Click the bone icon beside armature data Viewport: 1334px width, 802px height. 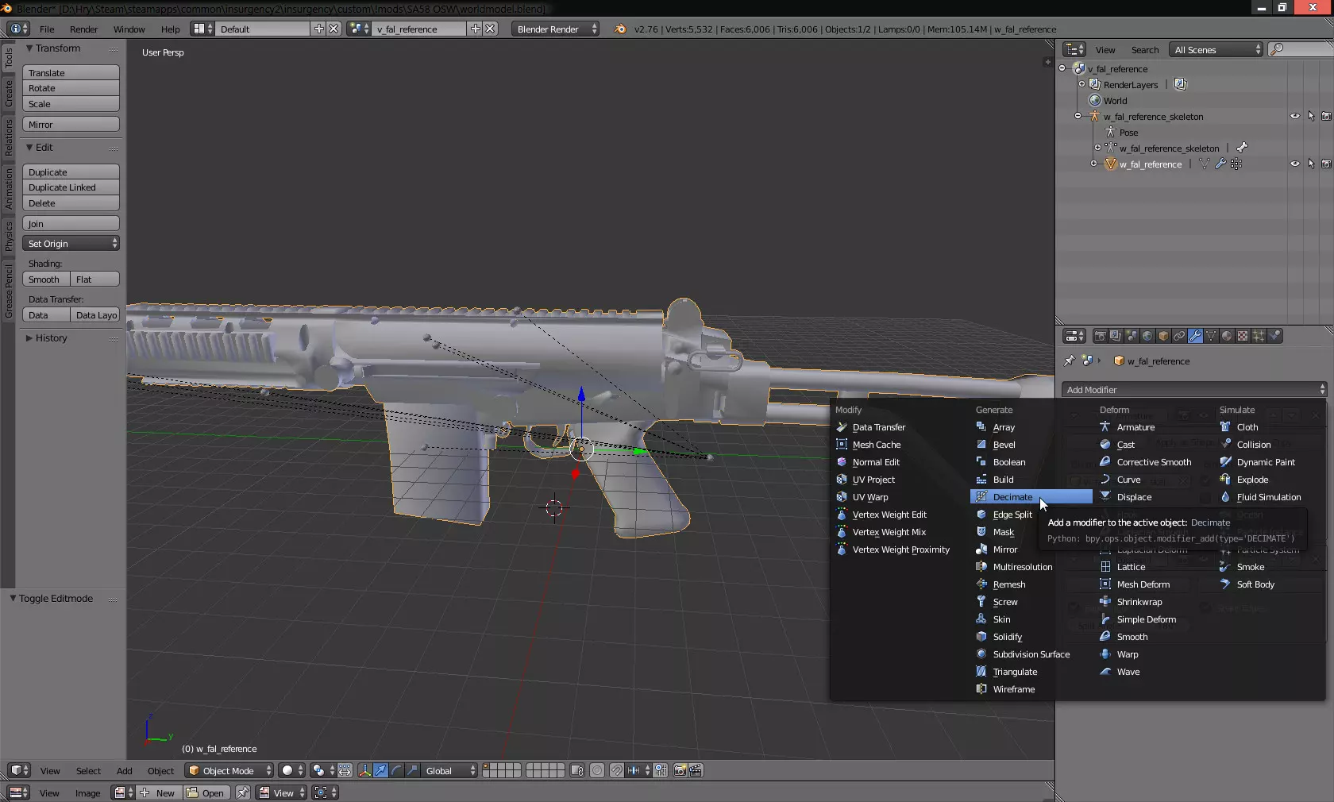point(1242,148)
